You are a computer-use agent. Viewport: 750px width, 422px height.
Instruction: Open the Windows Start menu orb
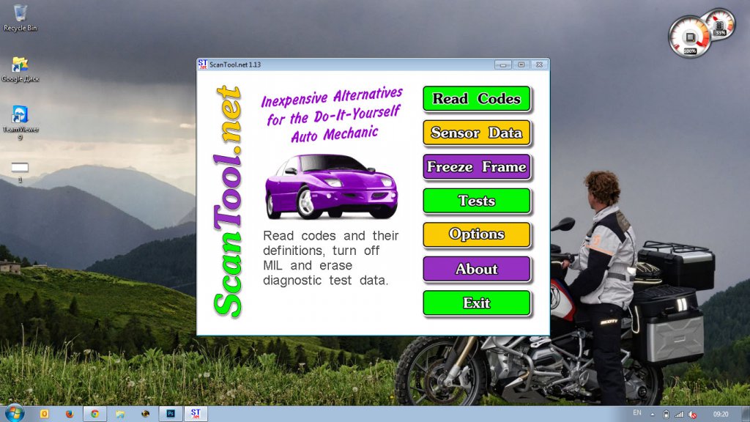[14, 413]
